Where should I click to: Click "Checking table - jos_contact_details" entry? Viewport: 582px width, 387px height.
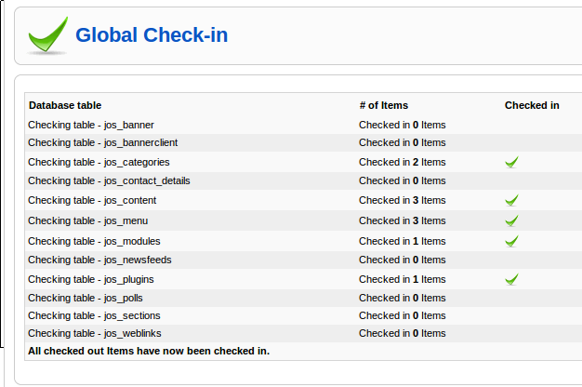109,180
